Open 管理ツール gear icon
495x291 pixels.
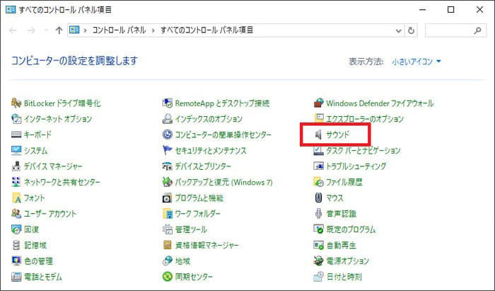(x=168, y=229)
